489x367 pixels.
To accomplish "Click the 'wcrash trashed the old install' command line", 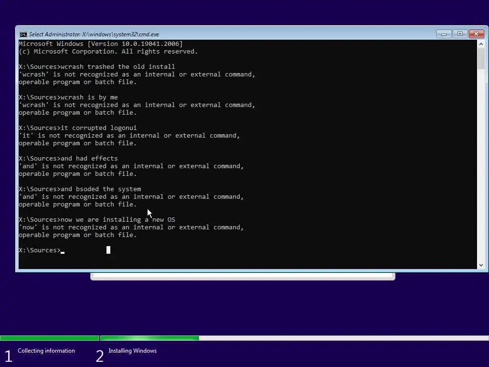I will 96,67.
